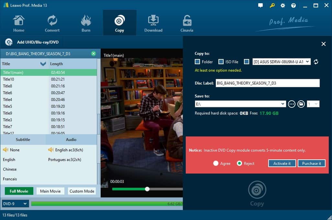Click the browse ellipsis button

coord(292,104)
